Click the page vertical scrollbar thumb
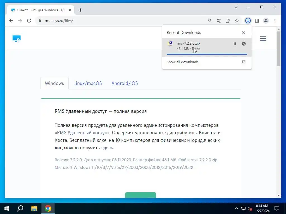This screenshot has width=286, height=214. pyautogui.click(x=278, y=49)
